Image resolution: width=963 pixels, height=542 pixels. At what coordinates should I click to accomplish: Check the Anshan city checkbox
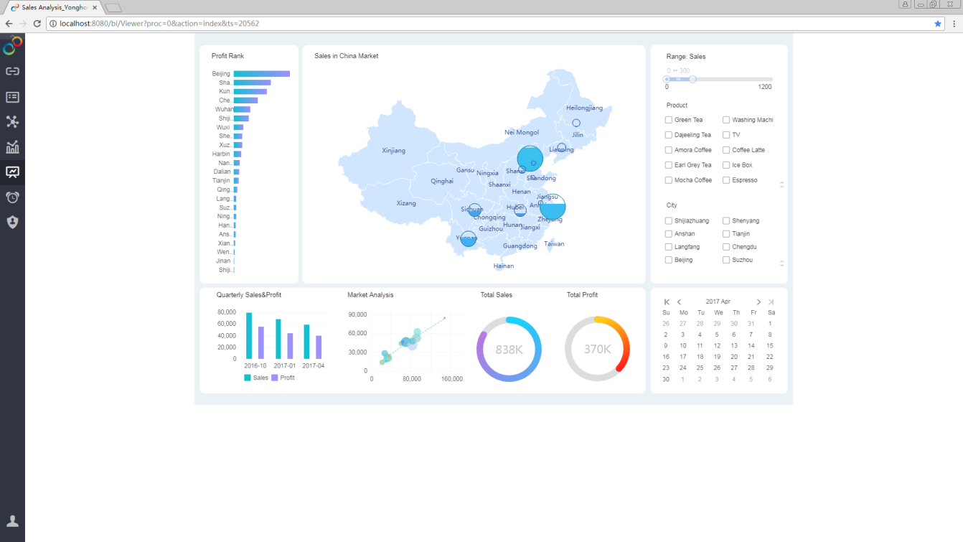[669, 234]
